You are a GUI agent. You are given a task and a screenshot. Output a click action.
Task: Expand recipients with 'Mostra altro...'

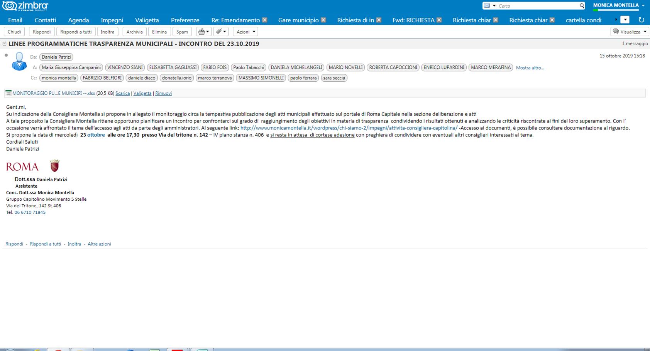[x=530, y=68]
